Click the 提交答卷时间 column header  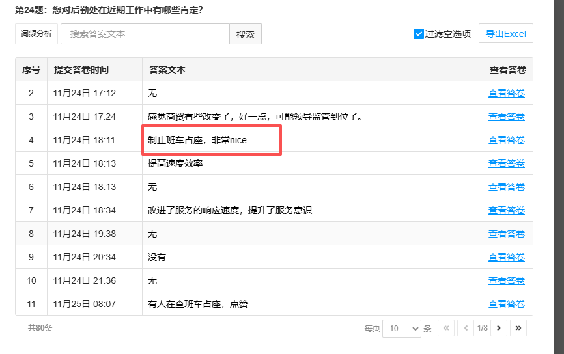81,70
